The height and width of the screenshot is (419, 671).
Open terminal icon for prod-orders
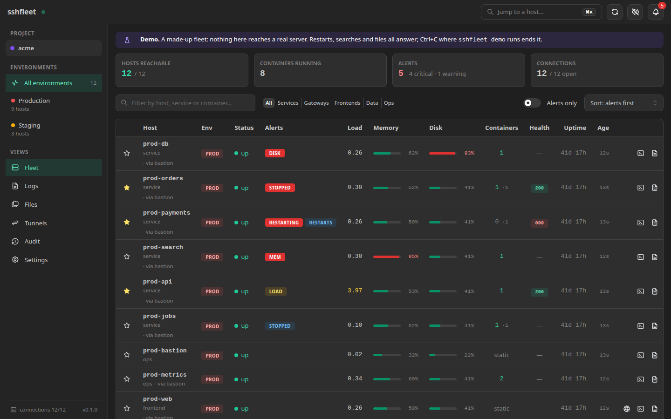pyautogui.click(x=641, y=188)
